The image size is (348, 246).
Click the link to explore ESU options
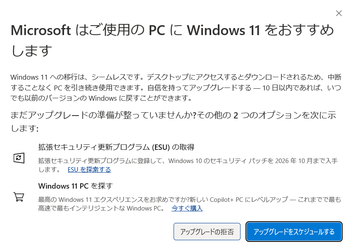pyautogui.click(x=89, y=169)
